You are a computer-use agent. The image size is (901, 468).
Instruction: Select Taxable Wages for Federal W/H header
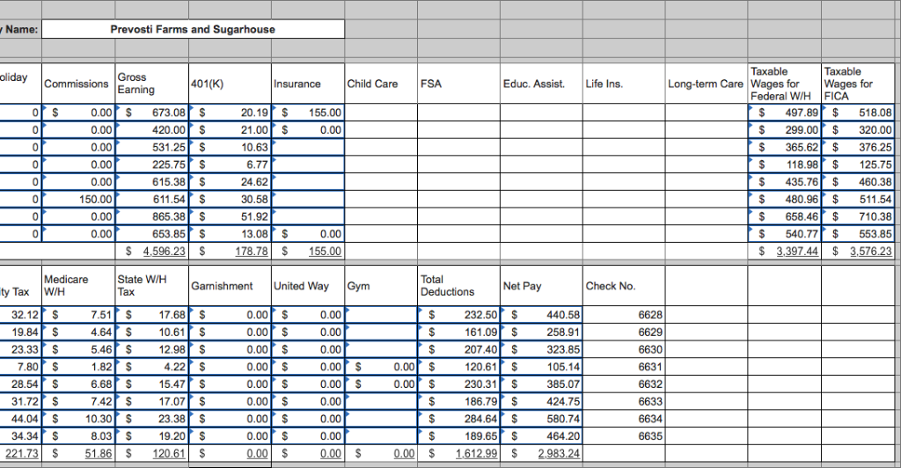(784, 84)
